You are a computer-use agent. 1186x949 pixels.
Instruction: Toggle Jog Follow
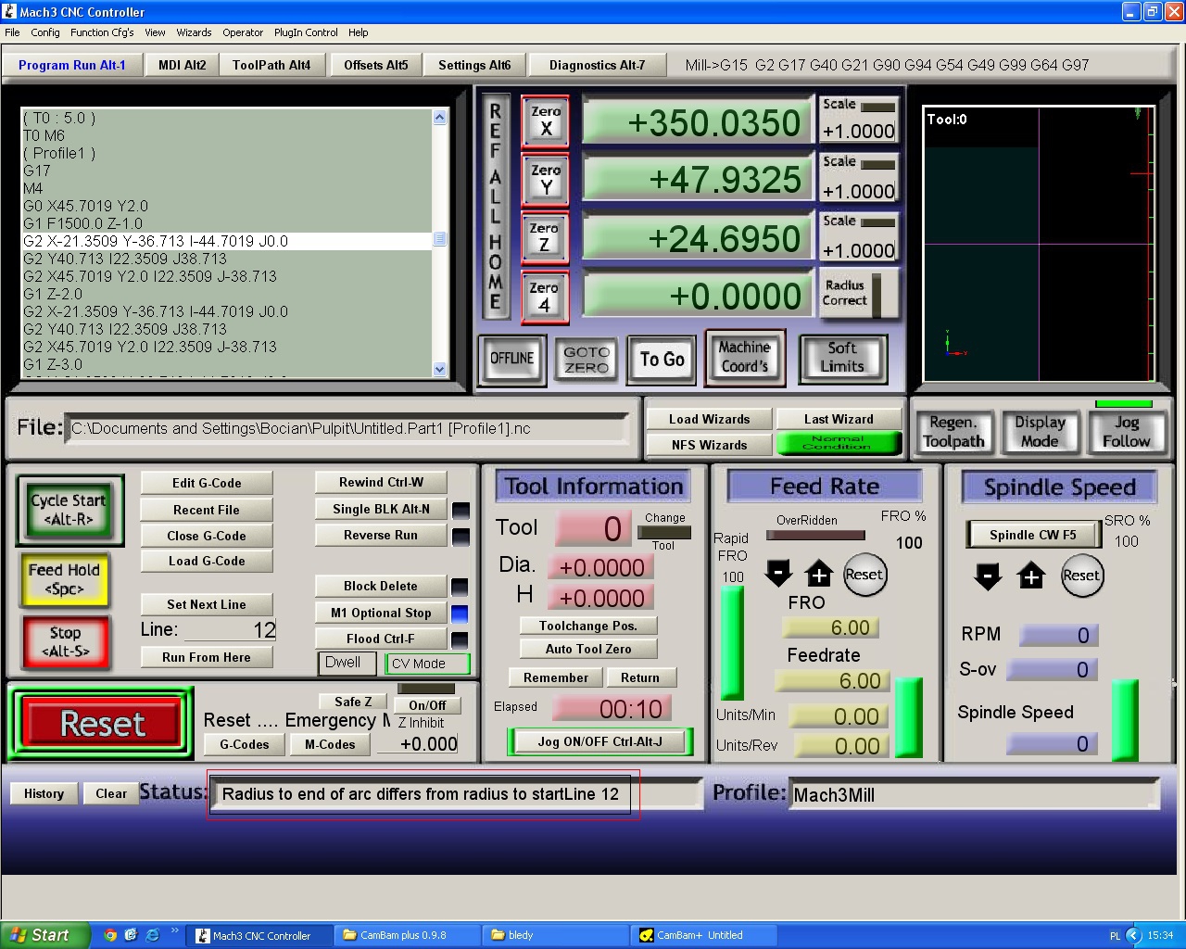[x=1126, y=432]
